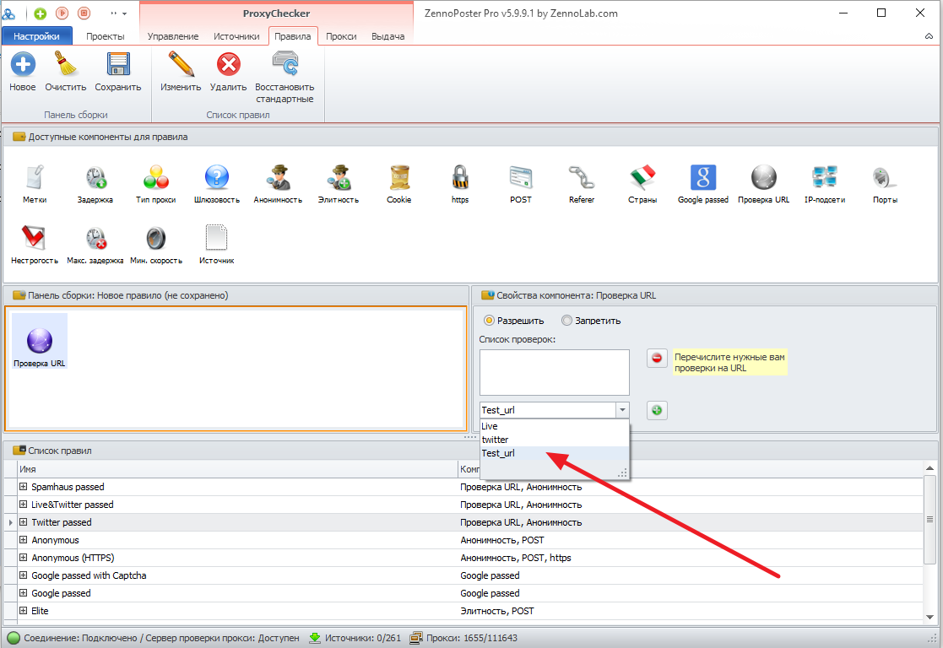Select the POST component icon
Viewport: 943px width, 648px height.
pyautogui.click(x=521, y=178)
